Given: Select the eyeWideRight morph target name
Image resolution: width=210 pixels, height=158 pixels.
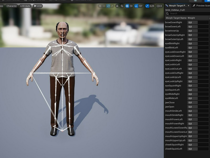Looking at the screenshot, I should (172, 94).
